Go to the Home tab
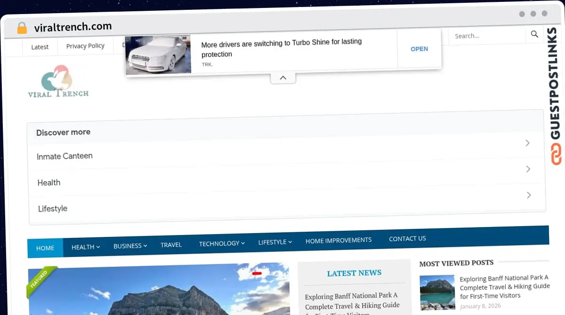 pos(45,248)
